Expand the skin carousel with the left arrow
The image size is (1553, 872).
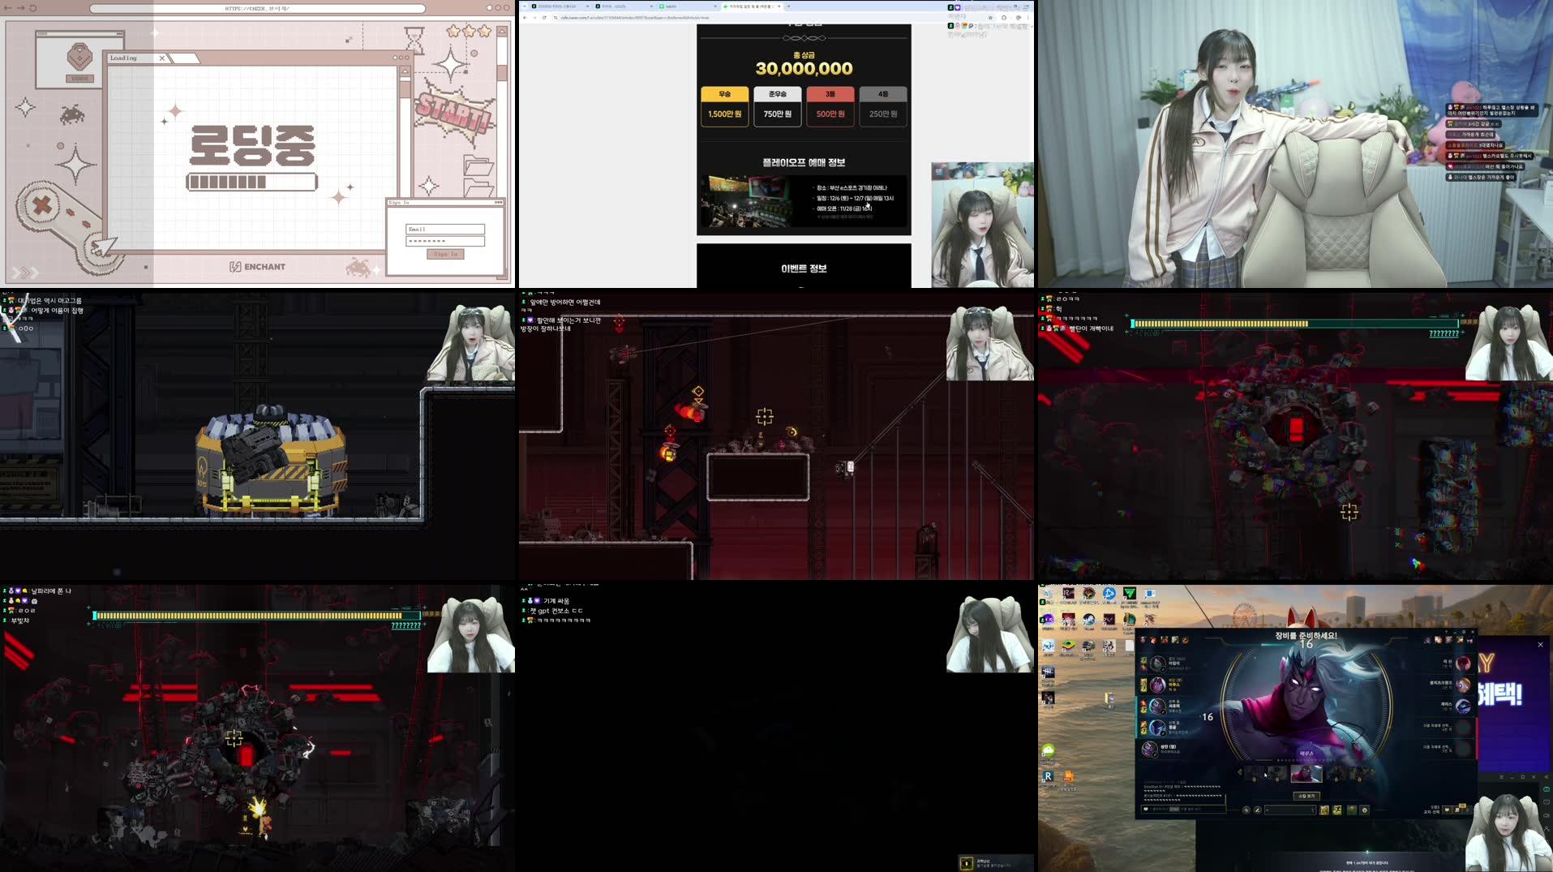(x=1239, y=771)
